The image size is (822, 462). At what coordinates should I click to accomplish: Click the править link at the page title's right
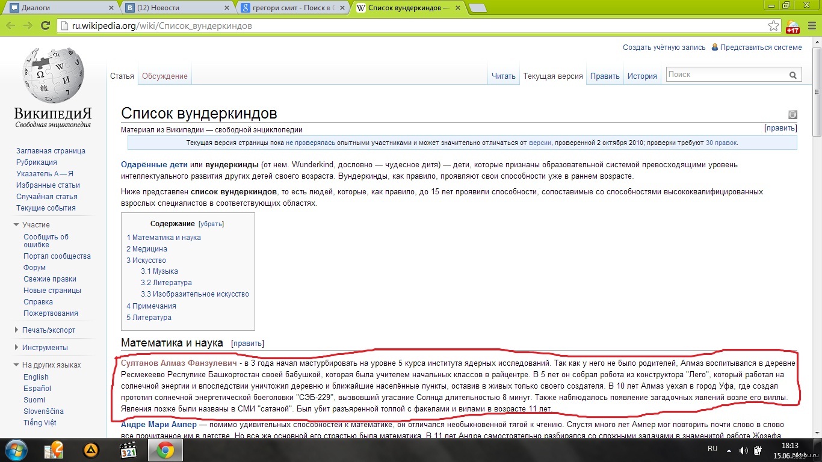click(x=780, y=128)
